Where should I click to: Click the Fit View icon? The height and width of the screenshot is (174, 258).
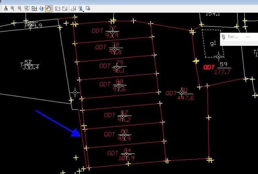point(34,8)
